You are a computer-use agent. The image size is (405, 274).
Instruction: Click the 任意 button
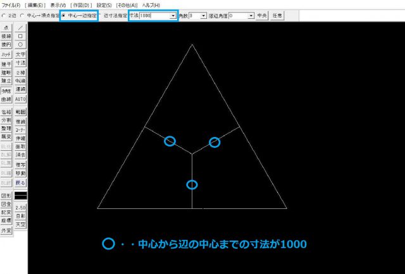277,15
